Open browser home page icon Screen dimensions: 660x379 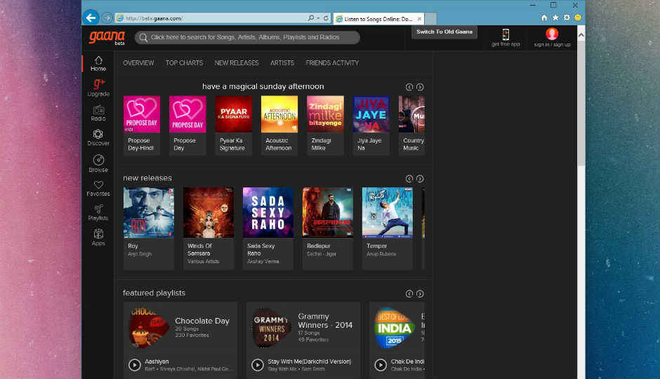(x=544, y=18)
